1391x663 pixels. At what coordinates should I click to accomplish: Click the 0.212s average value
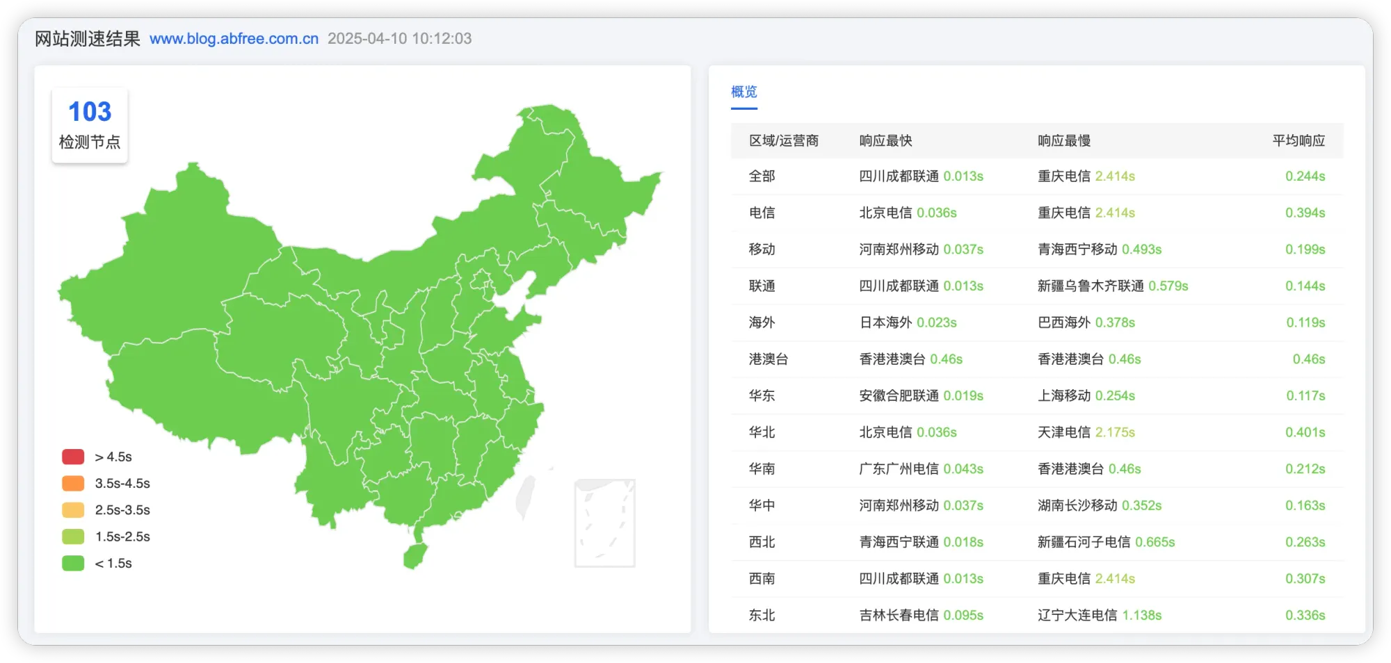(x=1305, y=468)
